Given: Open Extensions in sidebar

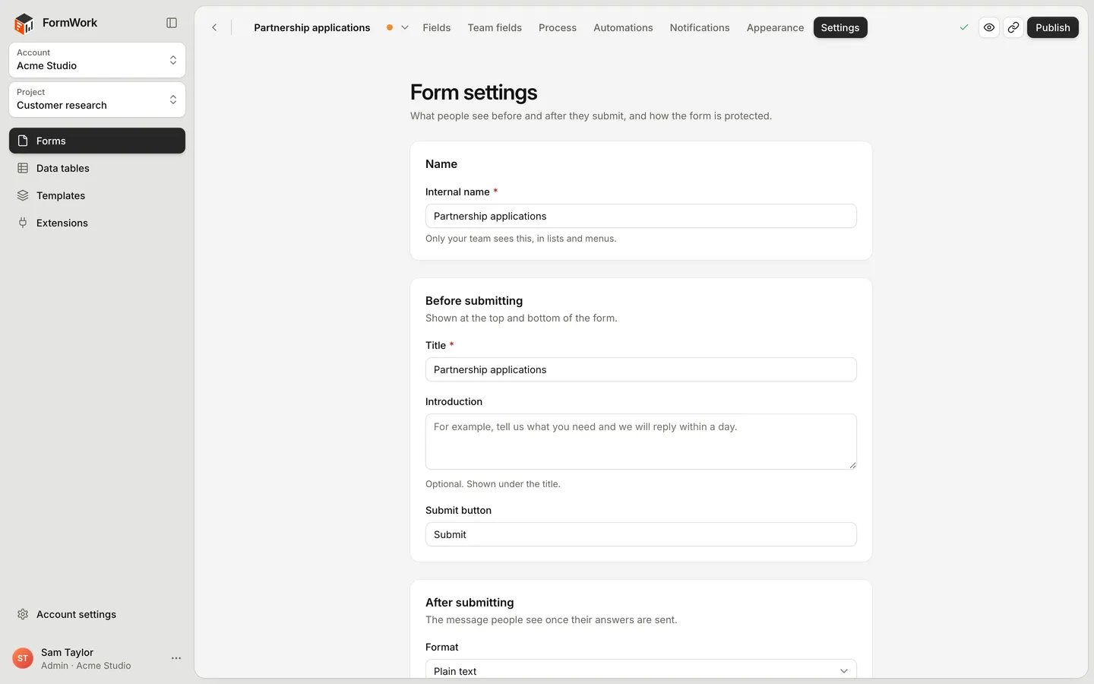Looking at the screenshot, I should [97, 223].
